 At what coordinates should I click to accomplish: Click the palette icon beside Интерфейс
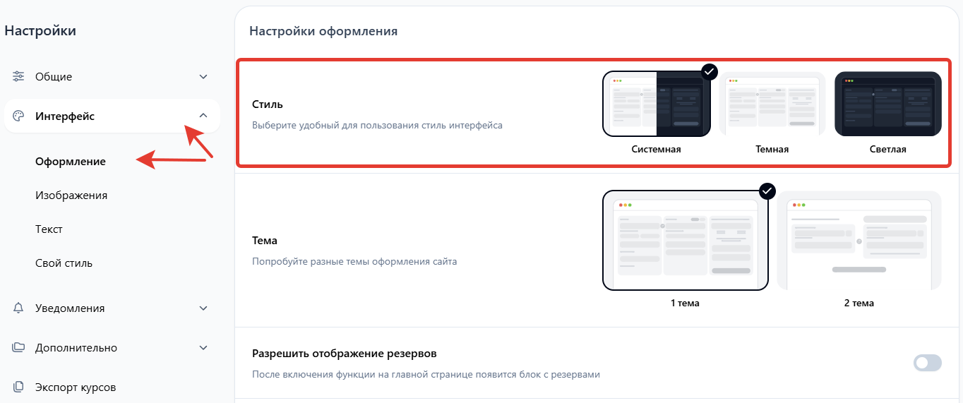click(19, 116)
